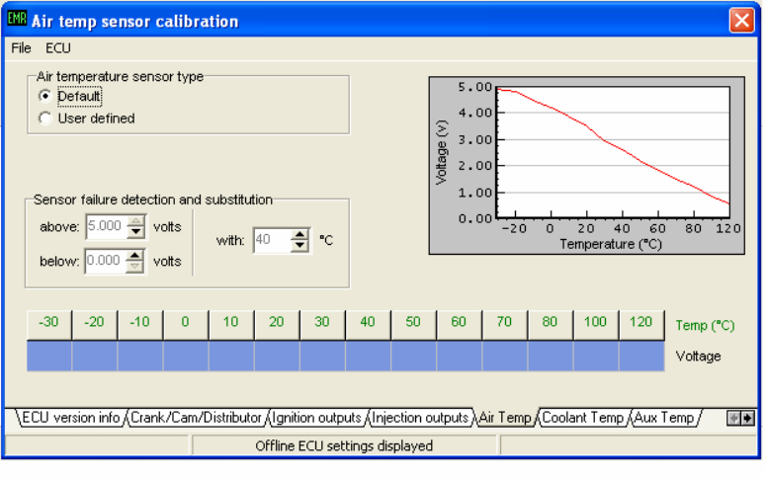Click the 10 temperature column header
The image size is (765, 478).
coord(230,324)
